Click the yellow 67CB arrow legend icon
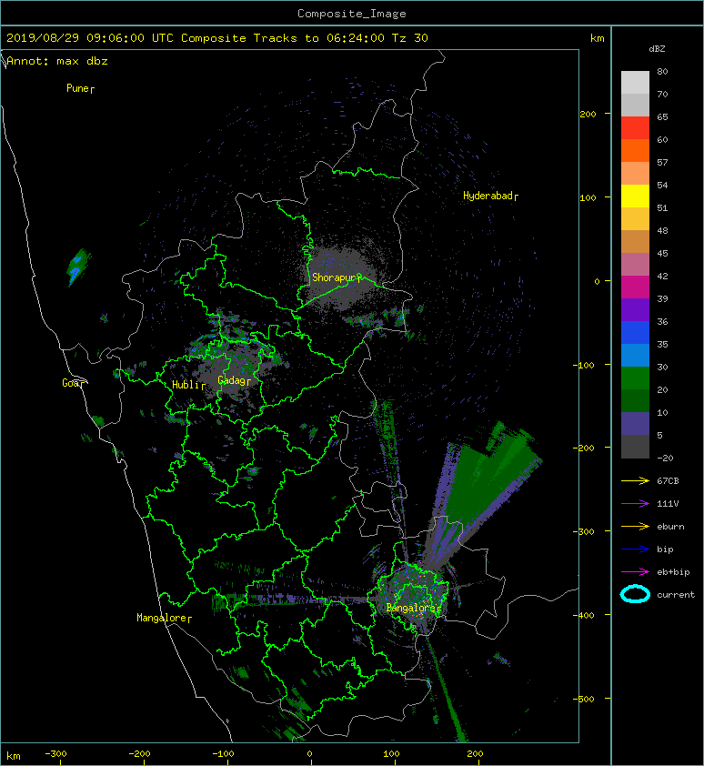704x766 pixels. click(635, 480)
